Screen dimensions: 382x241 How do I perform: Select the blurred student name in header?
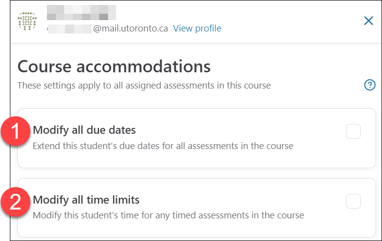(81, 13)
